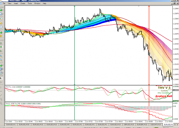
Task: Switch to the EURUSD,M30 chart tab
Action: (x=24, y=125)
